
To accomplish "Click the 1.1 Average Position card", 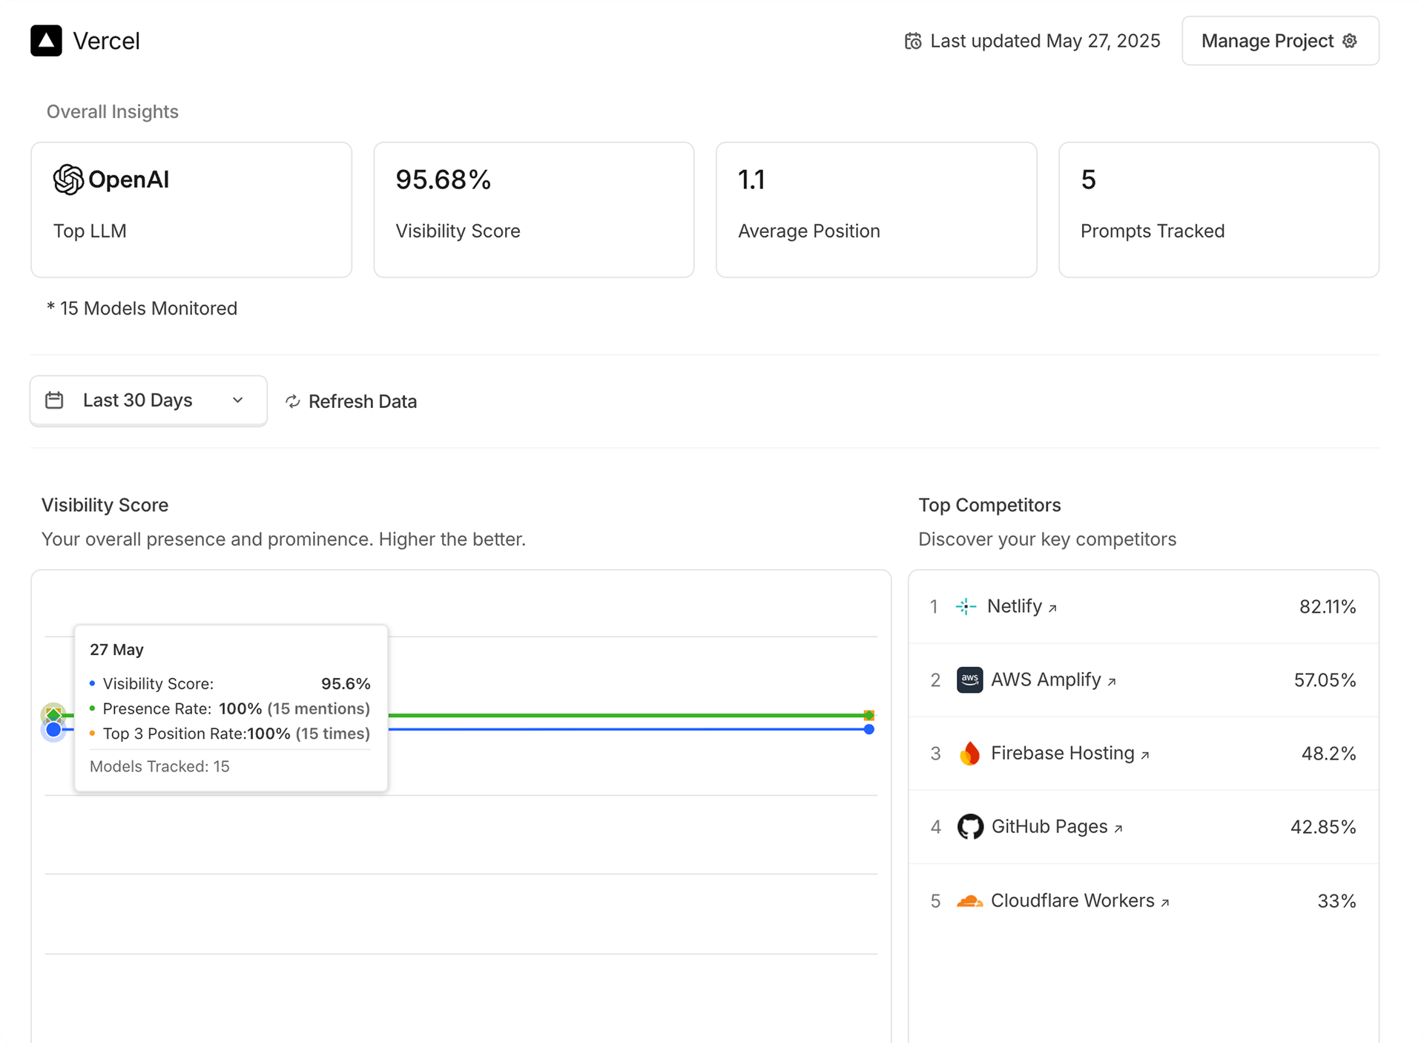I will (x=877, y=210).
